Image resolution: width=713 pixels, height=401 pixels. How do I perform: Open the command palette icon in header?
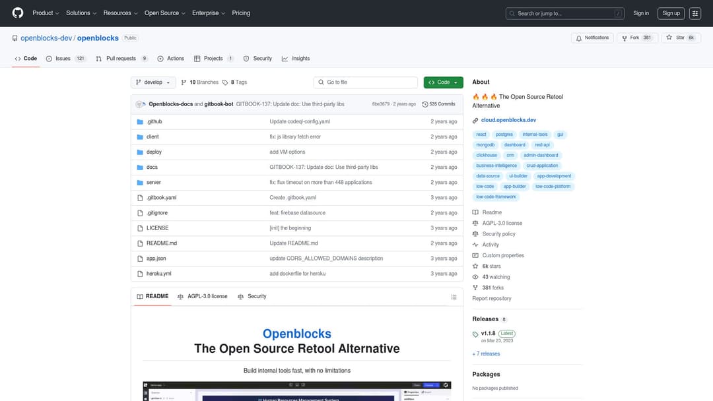tap(695, 14)
